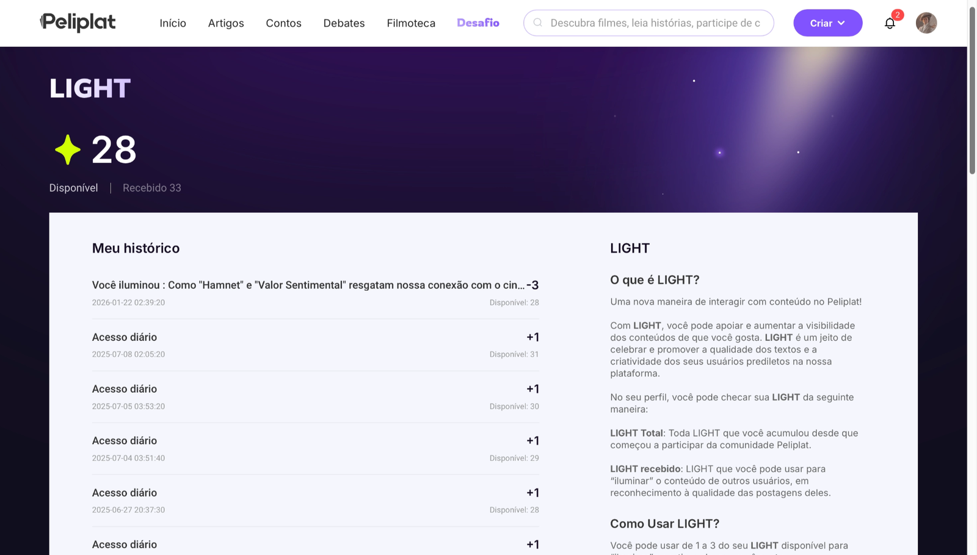The image size is (977, 555).
Task: Click the "Acesso diário" entry dated 2025-07-08
Action: 316,345
